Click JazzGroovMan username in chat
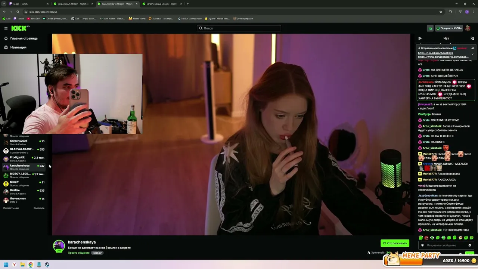The height and width of the screenshot is (269, 478). pyautogui.click(x=428, y=195)
